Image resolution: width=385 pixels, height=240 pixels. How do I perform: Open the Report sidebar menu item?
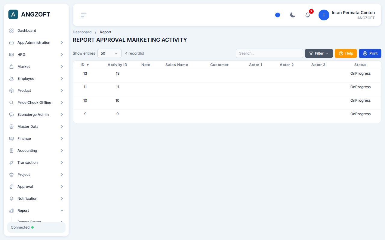tap(36, 211)
